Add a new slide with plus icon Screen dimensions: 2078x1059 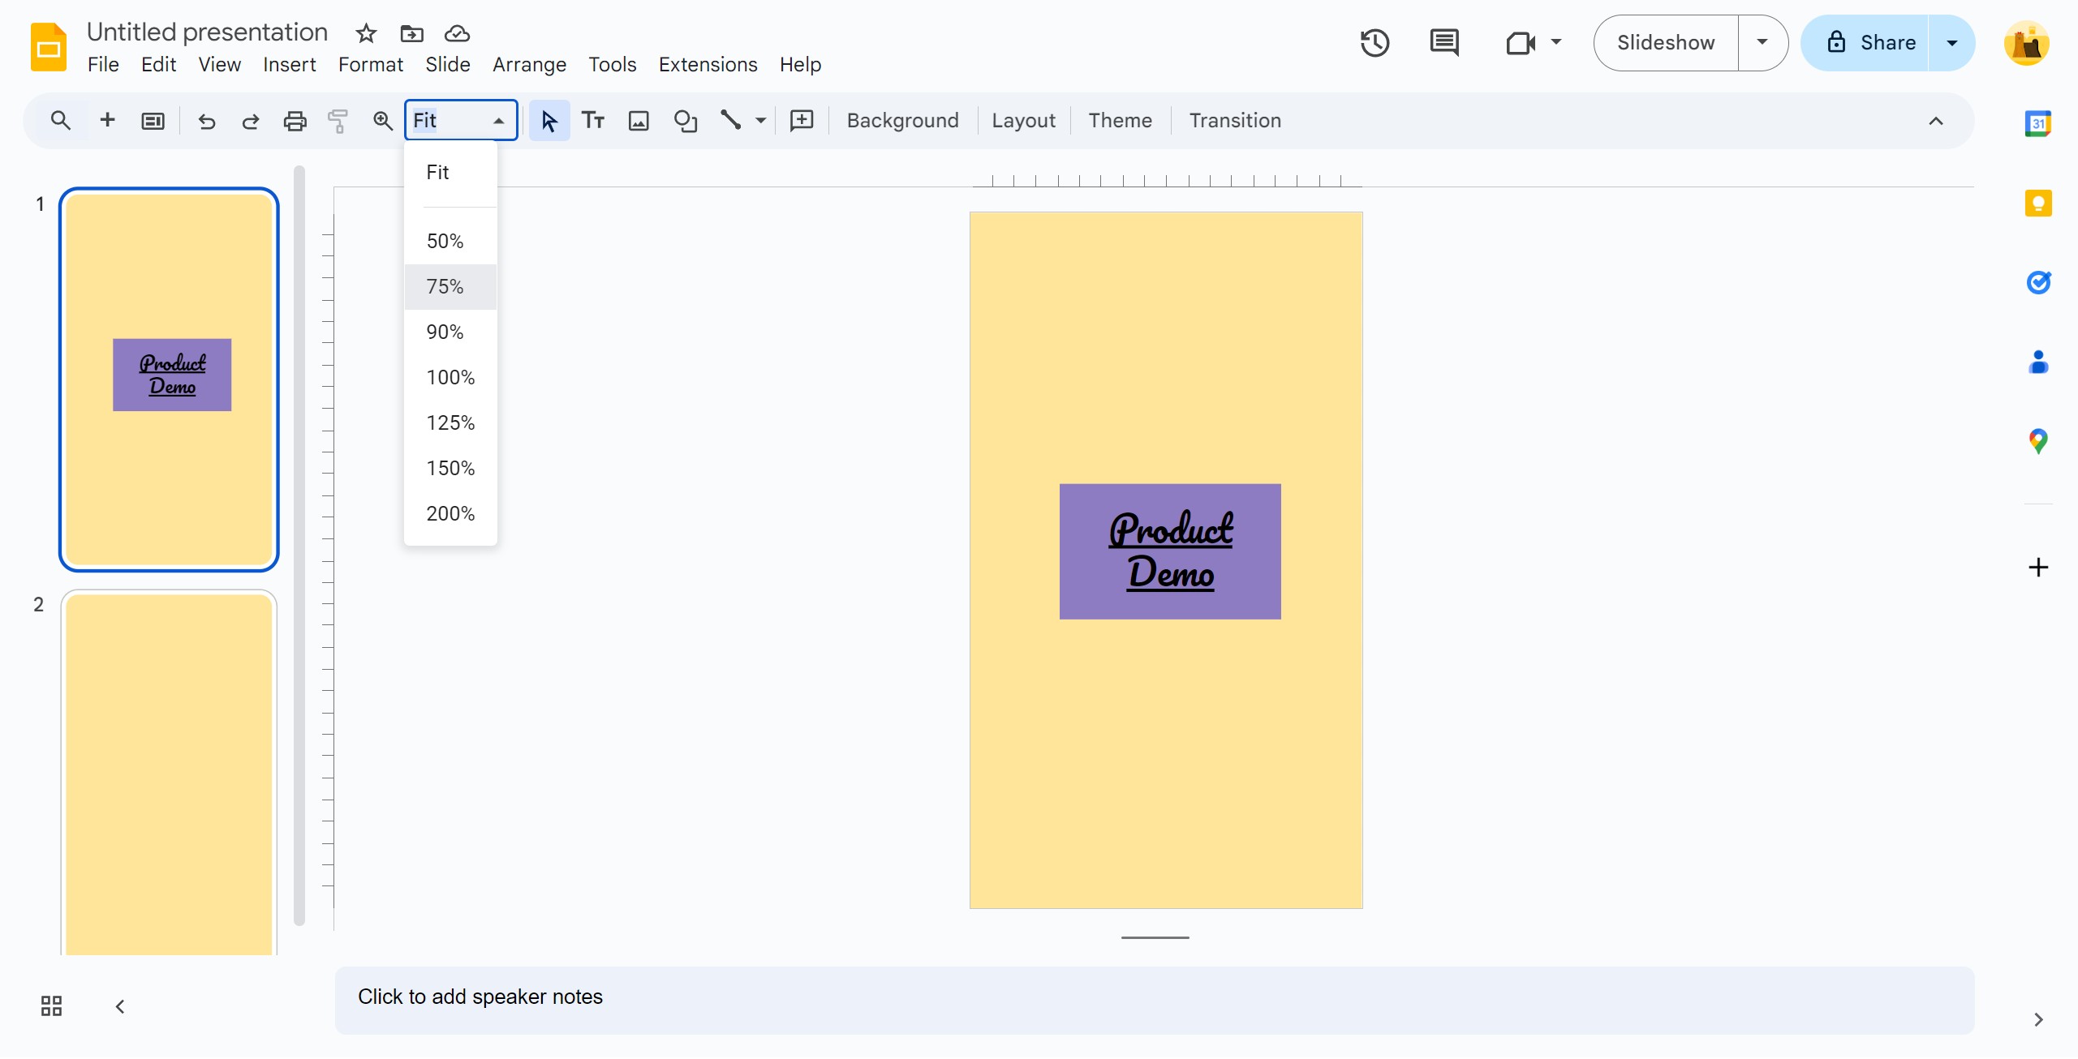pyautogui.click(x=107, y=120)
